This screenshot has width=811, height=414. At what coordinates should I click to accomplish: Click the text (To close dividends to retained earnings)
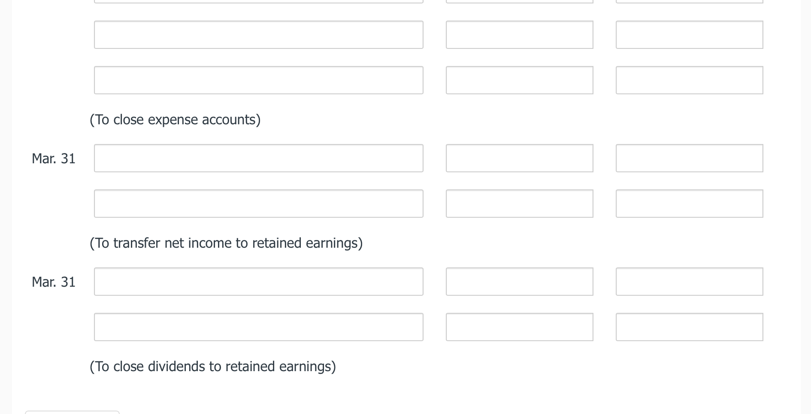(213, 366)
